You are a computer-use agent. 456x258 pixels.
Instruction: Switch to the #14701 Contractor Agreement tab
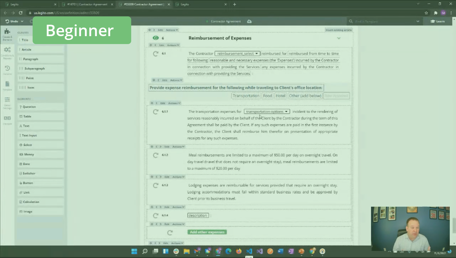(87, 4)
